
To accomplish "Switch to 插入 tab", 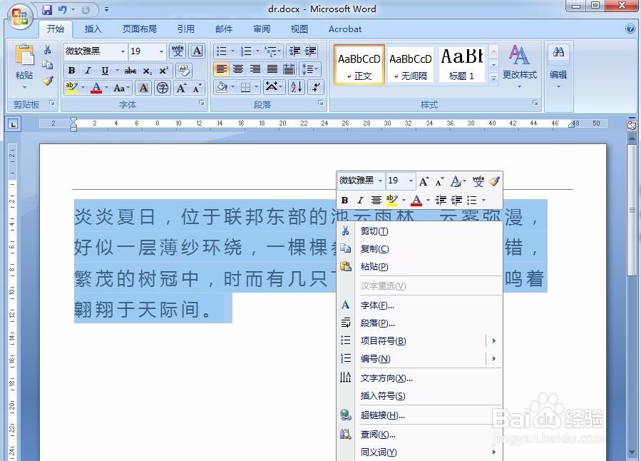I will pos(93,29).
